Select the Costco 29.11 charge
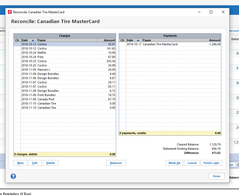Screen dimensions: 239x196 (65, 82)
